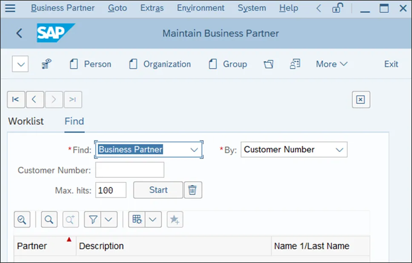
Task: Click the Details magnifier icon in results toolbar
Action: 22,219
